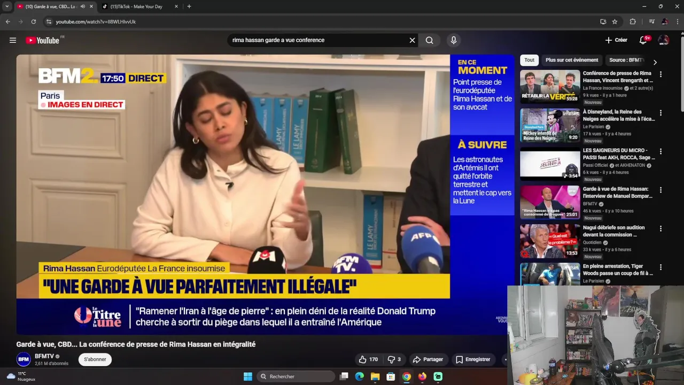
Task: Open the Le Parisien channel under Disneyland video
Action: click(593, 127)
